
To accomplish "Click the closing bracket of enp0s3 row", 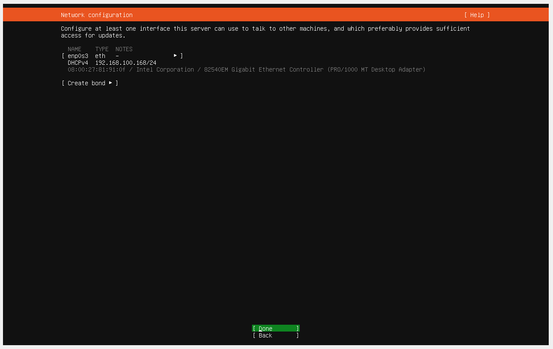I will coord(182,56).
